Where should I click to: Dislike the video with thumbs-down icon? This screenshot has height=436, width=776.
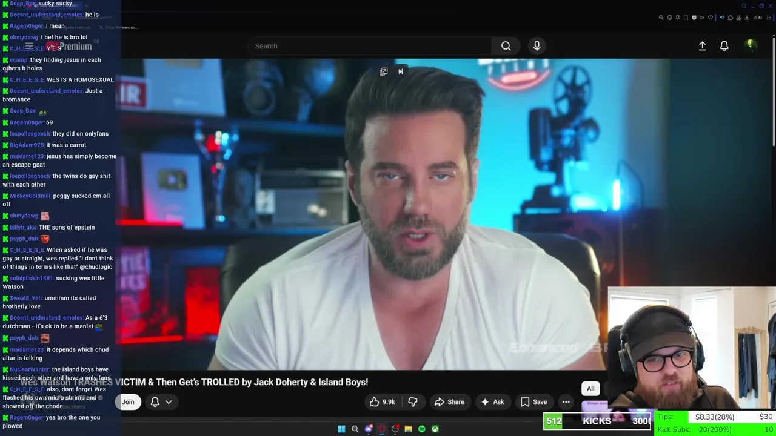(x=413, y=402)
